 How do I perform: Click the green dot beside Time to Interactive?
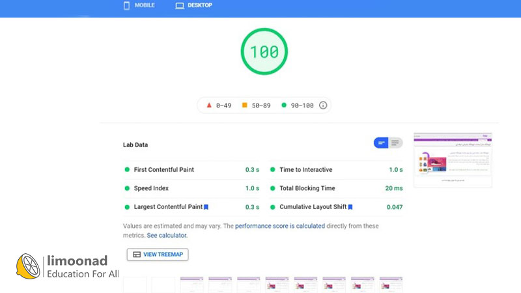click(x=272, y=169)
